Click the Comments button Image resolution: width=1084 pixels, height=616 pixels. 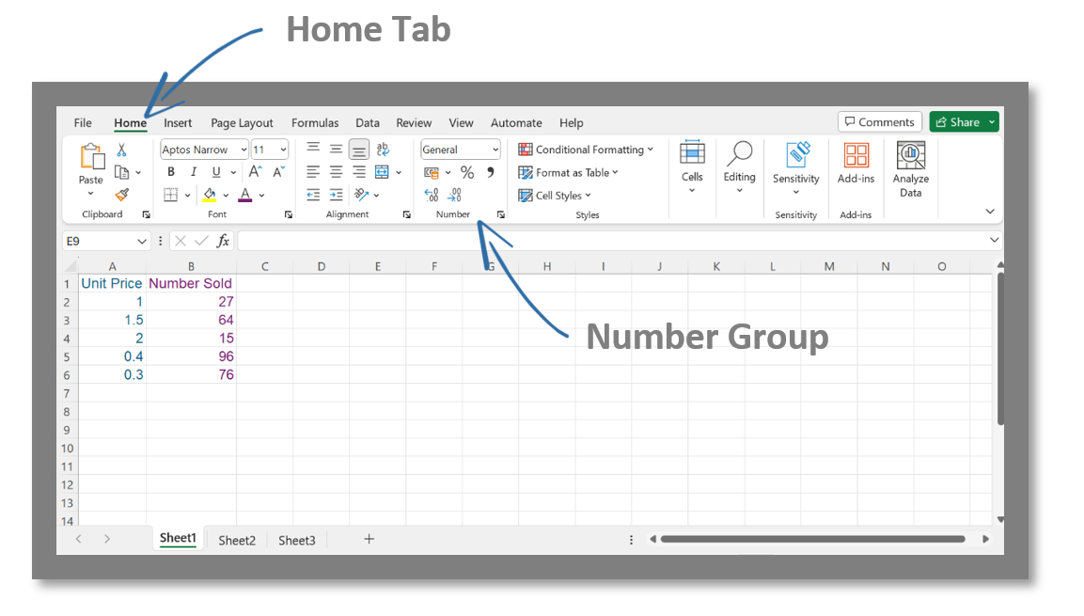[x=880, y=121]
